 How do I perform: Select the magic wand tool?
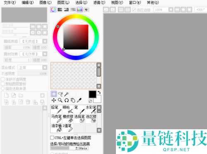pyautogui.click(x=67, y=94)
